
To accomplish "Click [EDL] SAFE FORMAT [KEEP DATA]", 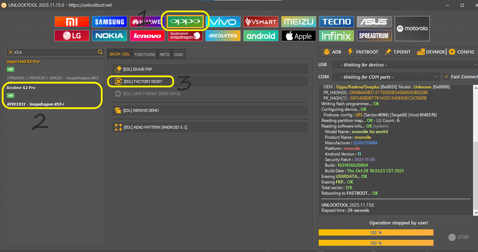I will tap(210, 94).
